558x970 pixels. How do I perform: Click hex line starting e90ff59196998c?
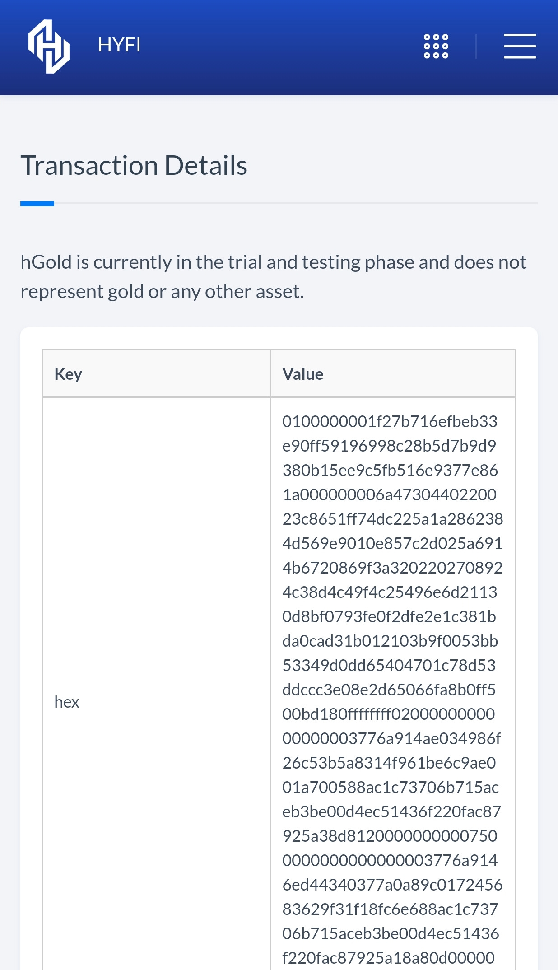389,446
